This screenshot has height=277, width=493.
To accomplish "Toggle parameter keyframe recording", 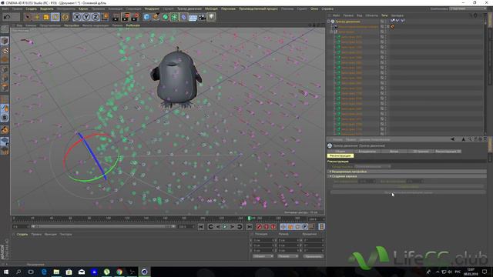I will (305, 227).
